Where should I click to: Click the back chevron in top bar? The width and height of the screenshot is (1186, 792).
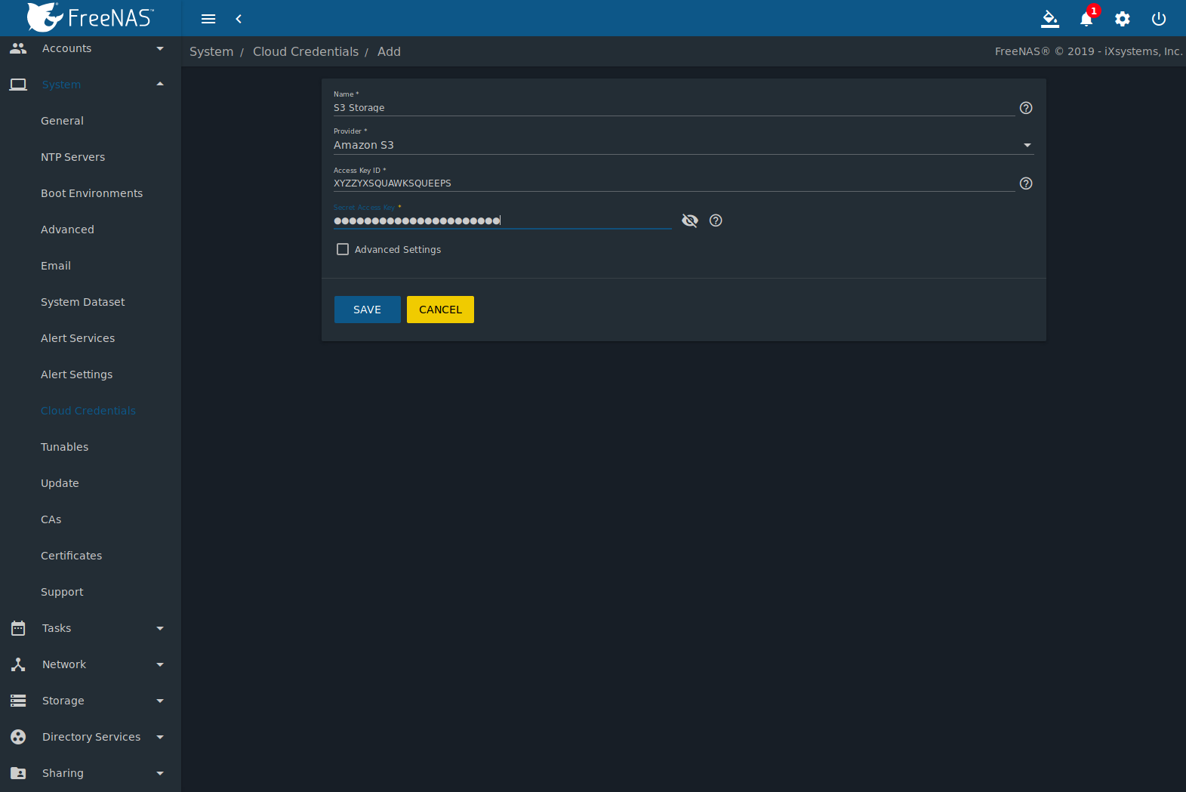point(239,19)
